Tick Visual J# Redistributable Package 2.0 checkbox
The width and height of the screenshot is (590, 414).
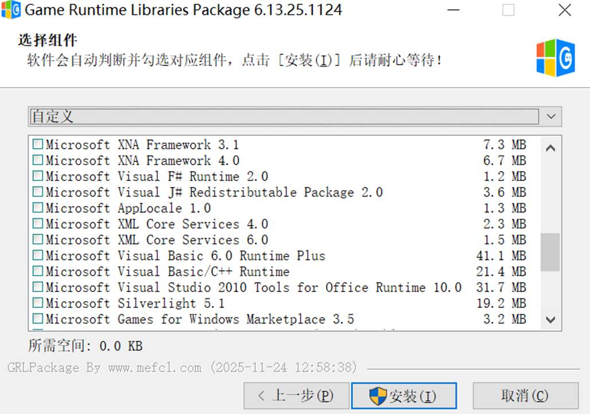point(38,192)
